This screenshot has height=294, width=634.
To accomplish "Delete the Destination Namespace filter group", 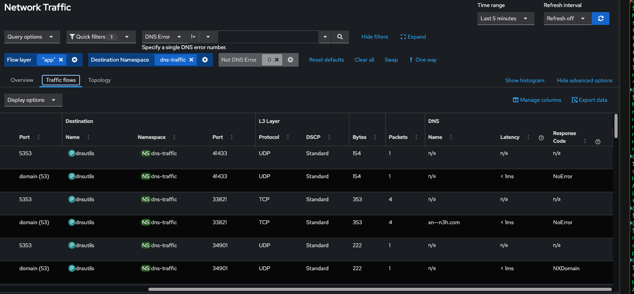I will 205,60.
